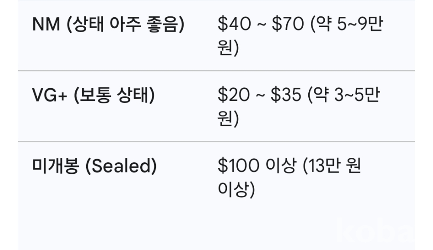
Task: Click the $35 high price for VG+
Action: click(286, 96)
